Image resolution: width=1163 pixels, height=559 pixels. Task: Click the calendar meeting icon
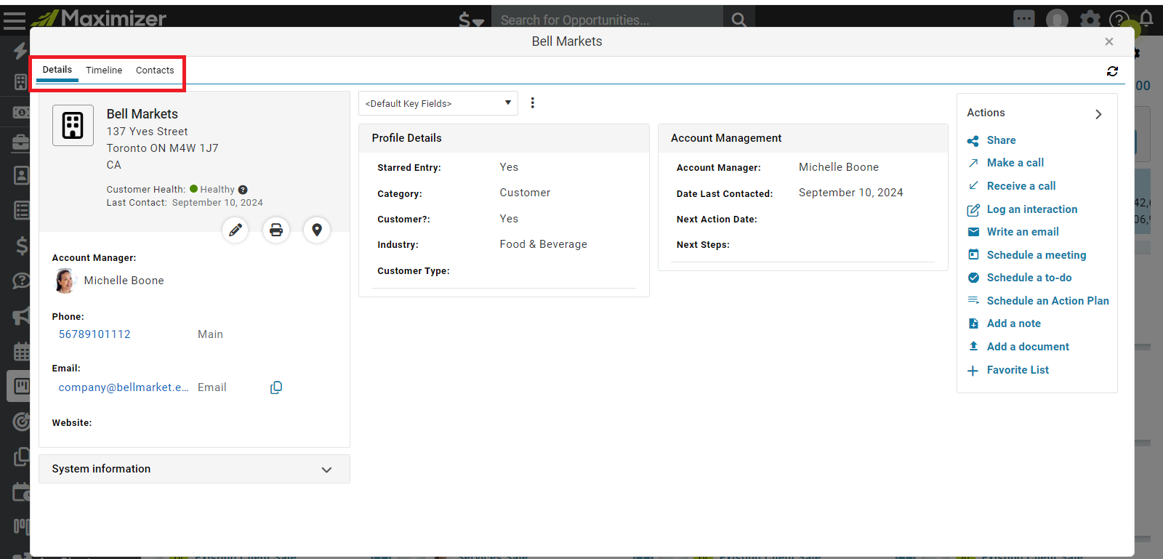973,254
